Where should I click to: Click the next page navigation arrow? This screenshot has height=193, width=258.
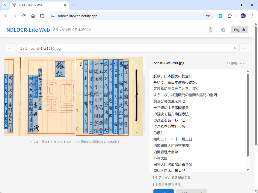pyautogui.click(x=245, y=48)
